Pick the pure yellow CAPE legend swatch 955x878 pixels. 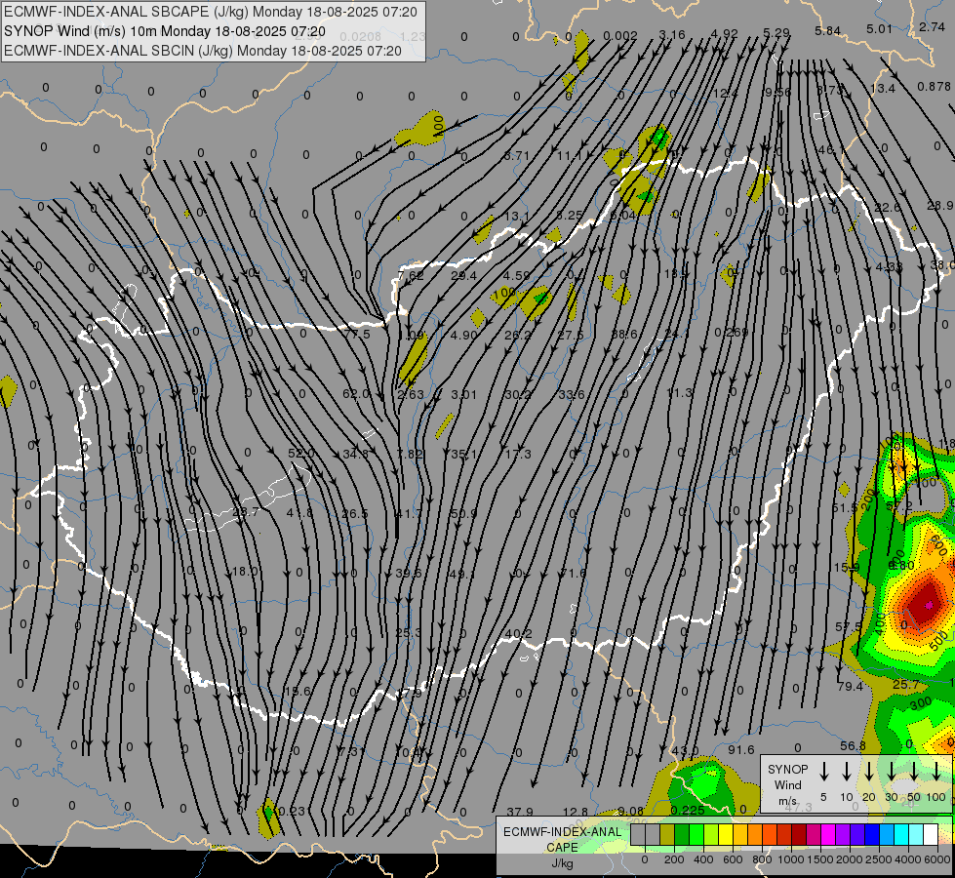point(726,835)
